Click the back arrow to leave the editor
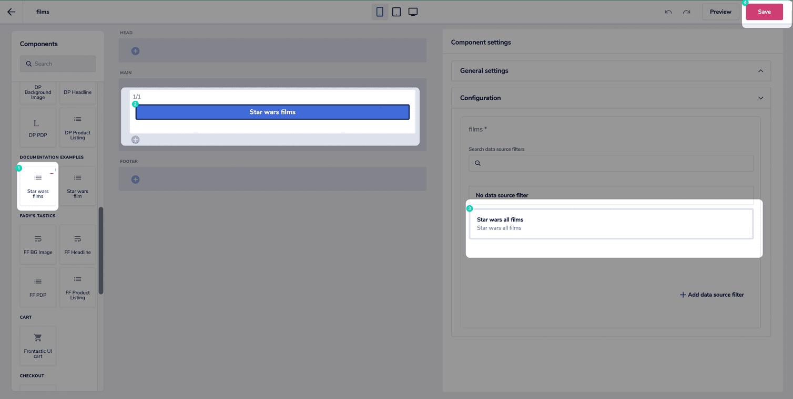The width and height of the screenshot is (793, 399). 11,12
